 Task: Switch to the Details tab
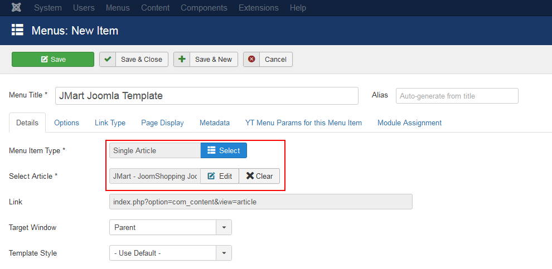[x=27, y=123]
